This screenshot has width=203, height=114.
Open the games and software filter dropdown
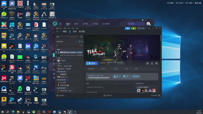pos(67,42)
